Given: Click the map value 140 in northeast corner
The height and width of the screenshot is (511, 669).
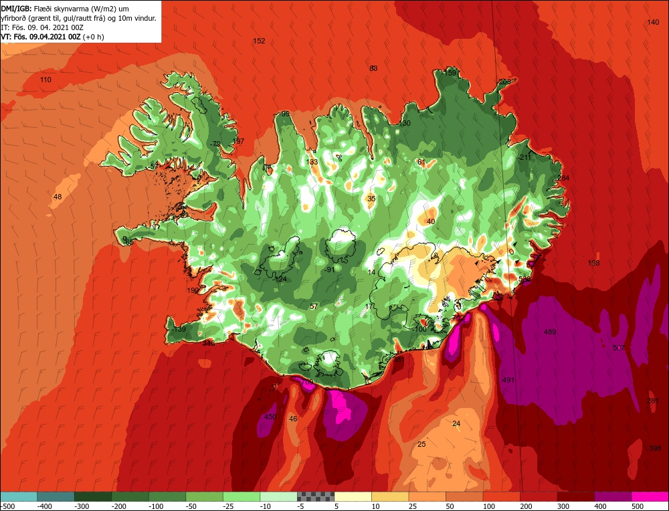Looking at the screenshot, I should click(653, 22).
